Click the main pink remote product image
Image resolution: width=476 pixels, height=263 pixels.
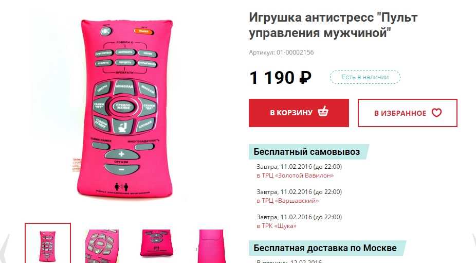[x=124, y=108]
